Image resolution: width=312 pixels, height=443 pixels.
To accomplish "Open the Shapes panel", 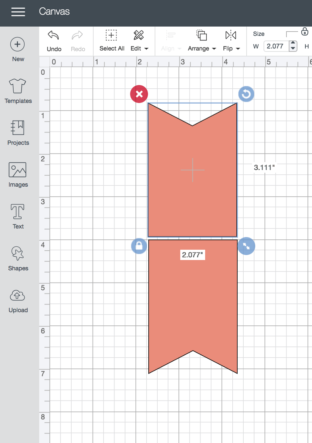I will coord(18,258).
